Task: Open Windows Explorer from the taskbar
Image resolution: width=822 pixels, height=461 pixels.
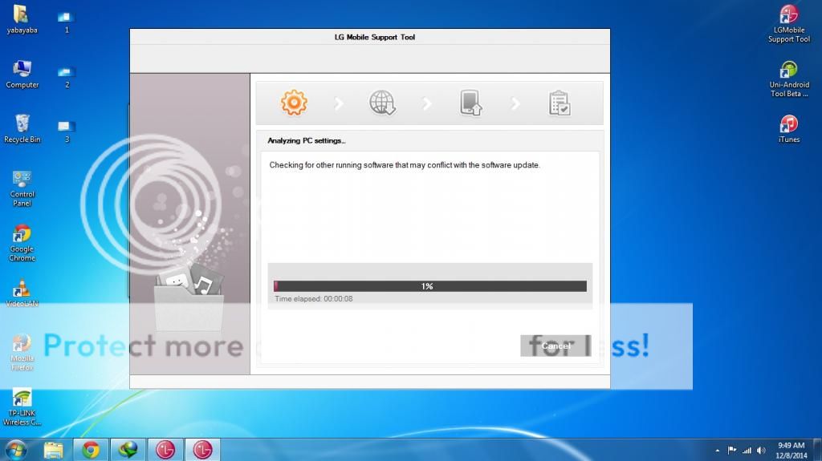Action: (54, 450)
